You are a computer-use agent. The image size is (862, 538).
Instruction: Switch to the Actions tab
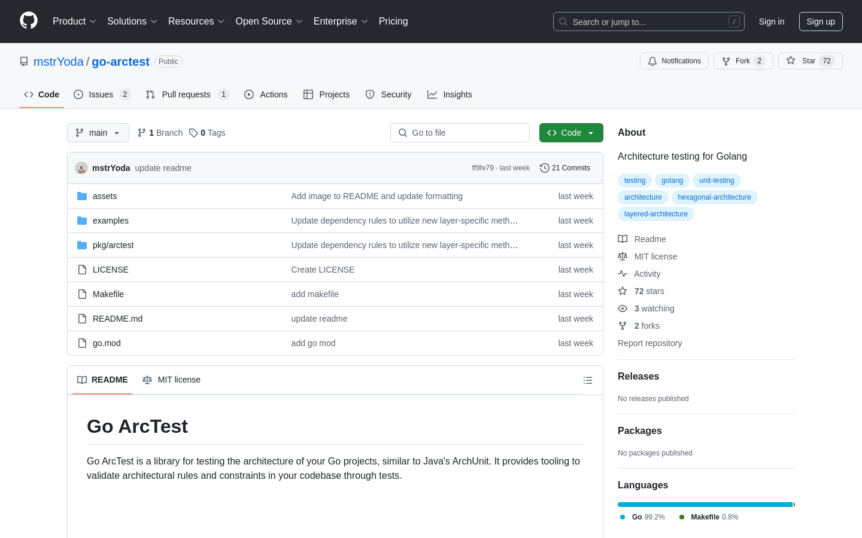point(266,94)
